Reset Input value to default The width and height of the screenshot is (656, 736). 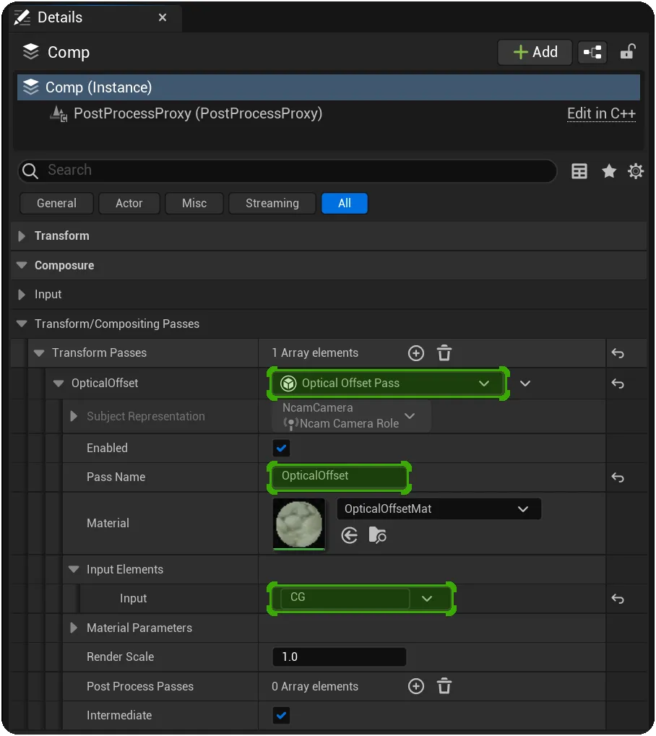pos(618,599)
